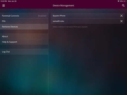Click the 'Select a device to remove' hint

tap(70, 27)
